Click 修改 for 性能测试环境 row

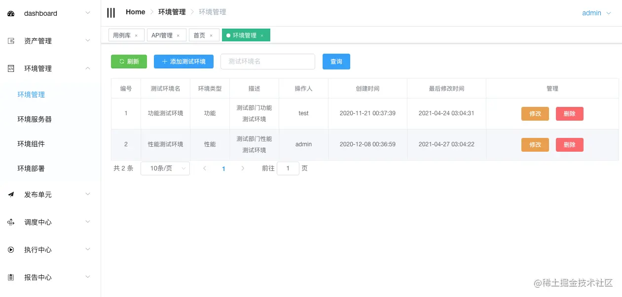pyautogui.click(x=535, y=145)
